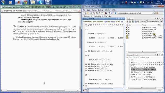Minimize the Command History panel arrow
Screen dimensions: 165x93
click(155, 55)
